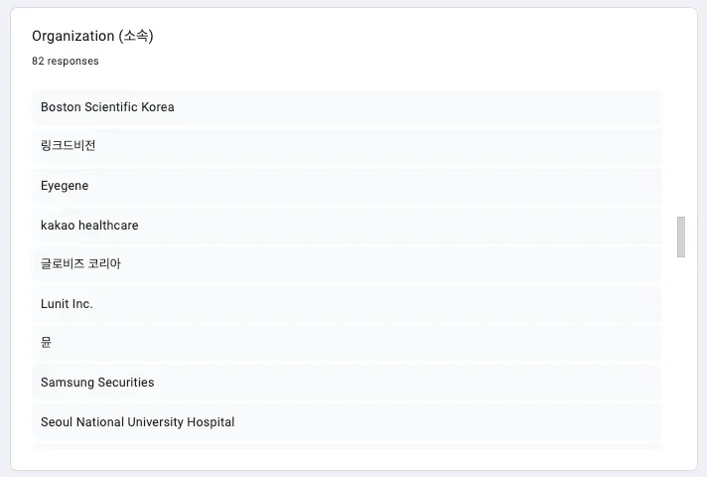Click the responses list scrollbar thumb

pyautogui.click(x=681, y=237)
